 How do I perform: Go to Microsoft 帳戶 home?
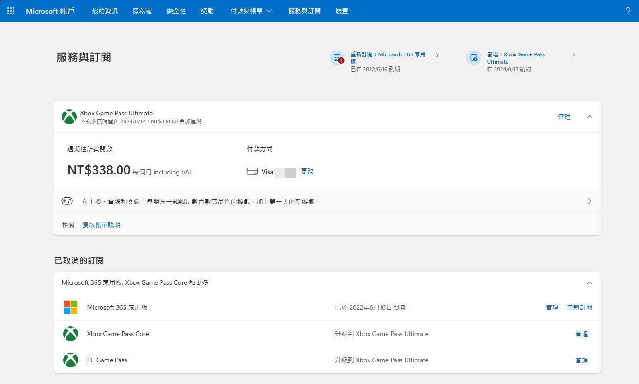pyautogui.click(x=50, y=11)
